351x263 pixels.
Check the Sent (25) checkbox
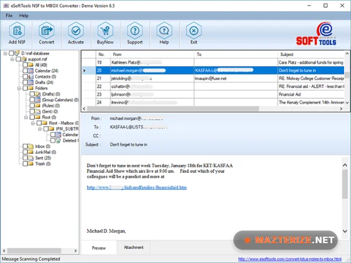(25, 158)
